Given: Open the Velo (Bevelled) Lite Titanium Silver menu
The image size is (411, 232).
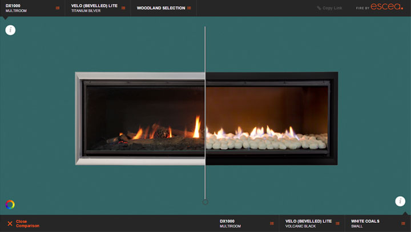Looking at the screenshot, I should click(98, 8).
